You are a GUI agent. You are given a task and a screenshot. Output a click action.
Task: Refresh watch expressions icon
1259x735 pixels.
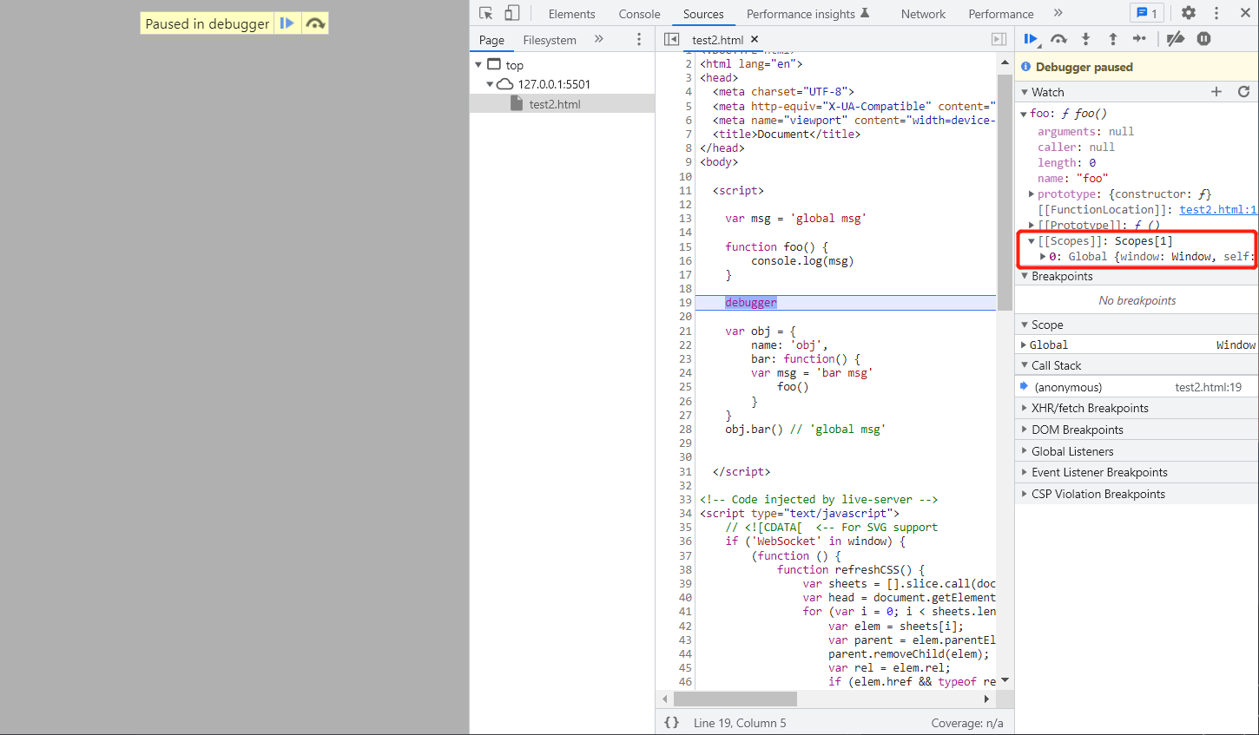[x=1243, y=92]
